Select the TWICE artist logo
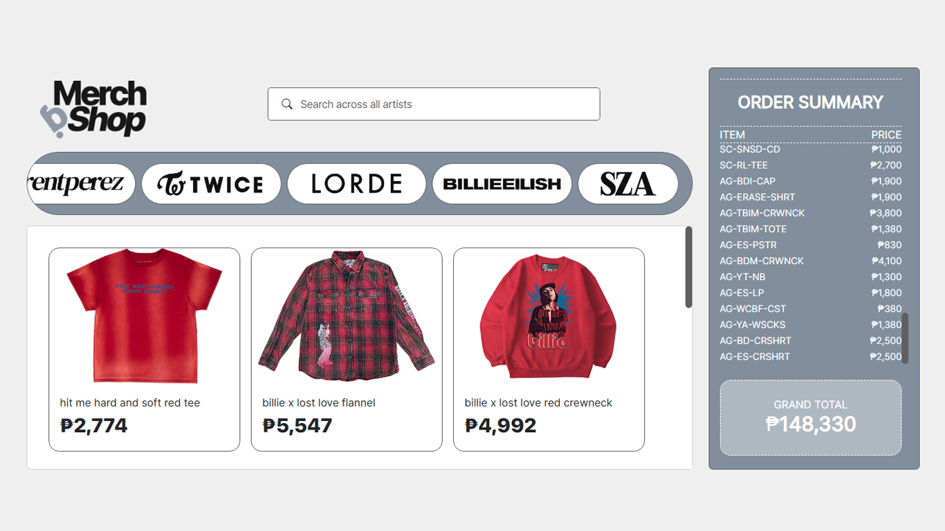 (x=211, y=184)
